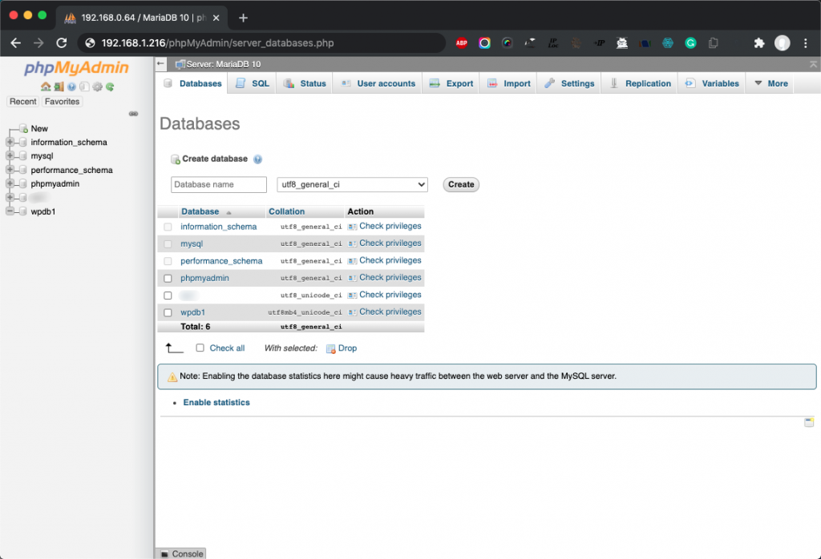The width and height of the screenshot is (821, 559).
Task: Open the Settings tab
Action: (569, 83)
